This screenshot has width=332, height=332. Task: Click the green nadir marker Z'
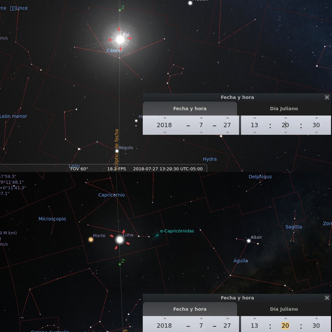tap(120, 264)
